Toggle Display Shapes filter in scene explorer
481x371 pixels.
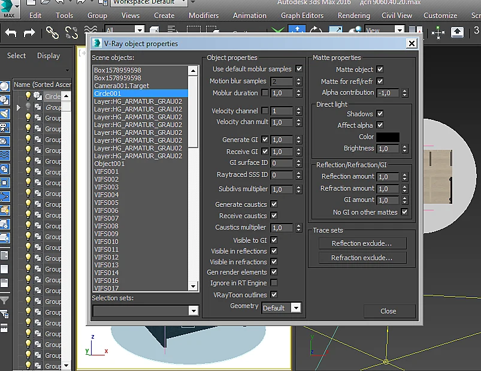pyautogui.click(x=5, y=100)
